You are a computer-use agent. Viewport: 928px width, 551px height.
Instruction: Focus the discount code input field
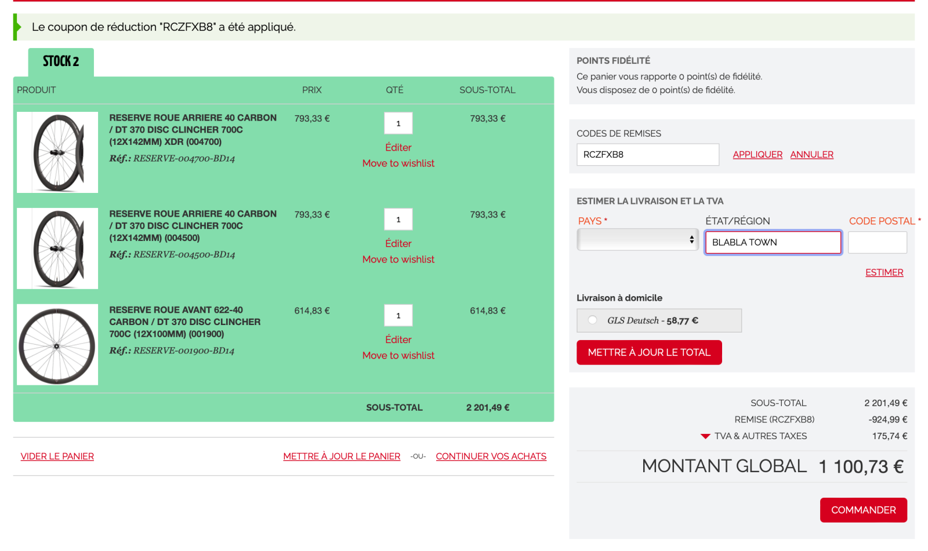point(647,155)
